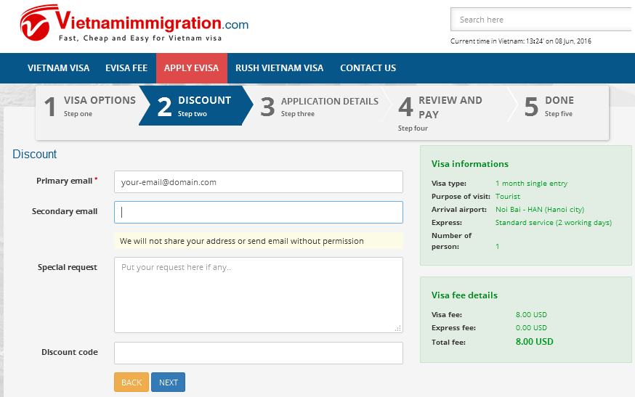
Task: Grab the Special request textarea resize handle
Action: [397, 328]
